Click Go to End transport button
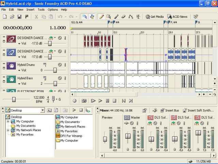Viewport: 218px width, 164px height. 131,101
